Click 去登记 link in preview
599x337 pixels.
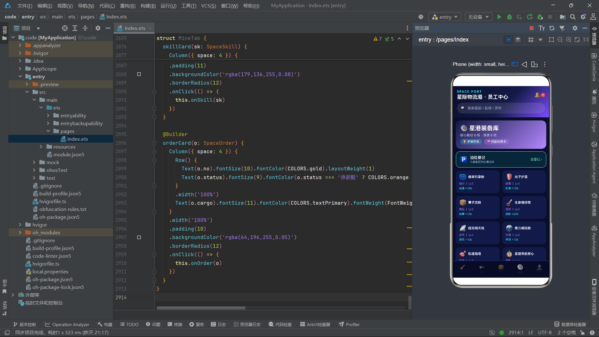pos(536,159)
